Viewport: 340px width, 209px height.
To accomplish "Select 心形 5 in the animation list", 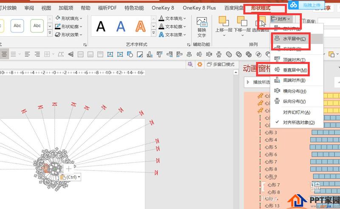I will (x=271, y=147).
